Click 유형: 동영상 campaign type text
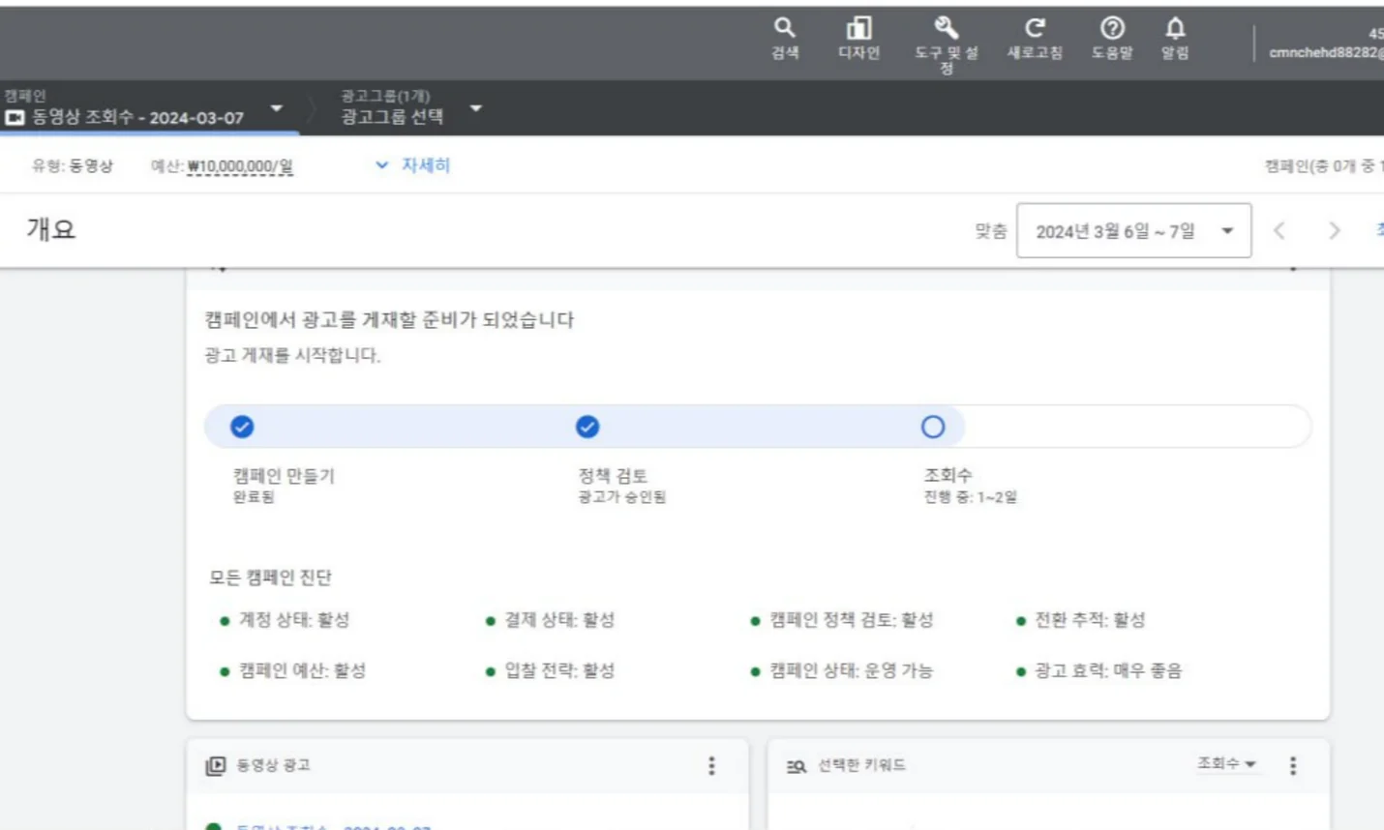This screenshot has height=830, width=1384. pos(73,165)
